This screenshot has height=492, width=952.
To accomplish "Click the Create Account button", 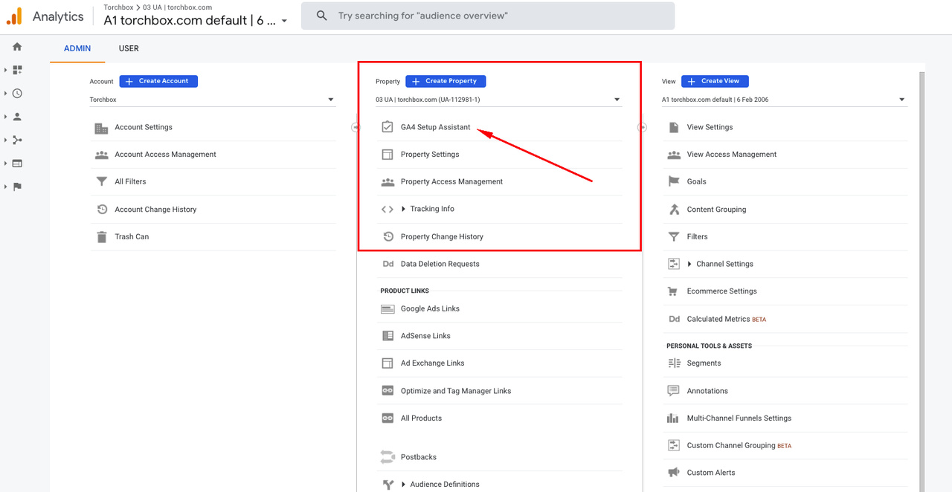I will click(158, 81).
